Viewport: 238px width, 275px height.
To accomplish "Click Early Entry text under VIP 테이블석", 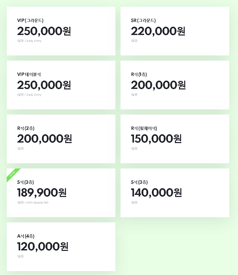I will 34,95.
